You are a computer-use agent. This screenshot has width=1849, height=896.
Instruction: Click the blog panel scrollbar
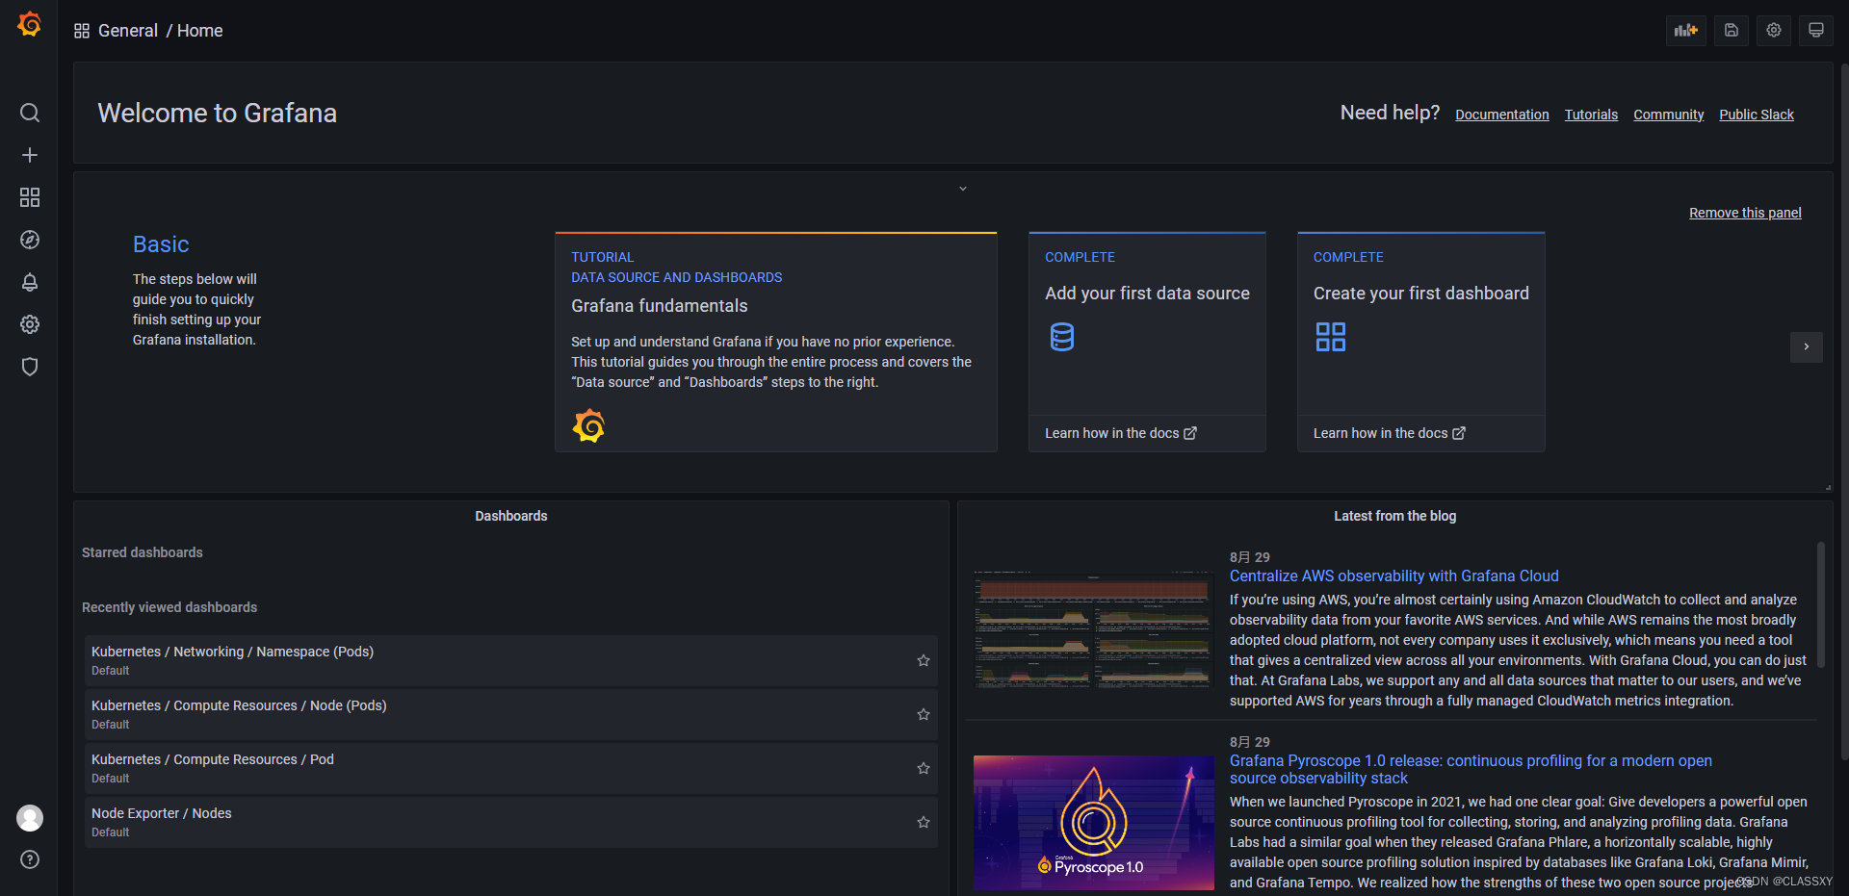(x=1820, y=606)
